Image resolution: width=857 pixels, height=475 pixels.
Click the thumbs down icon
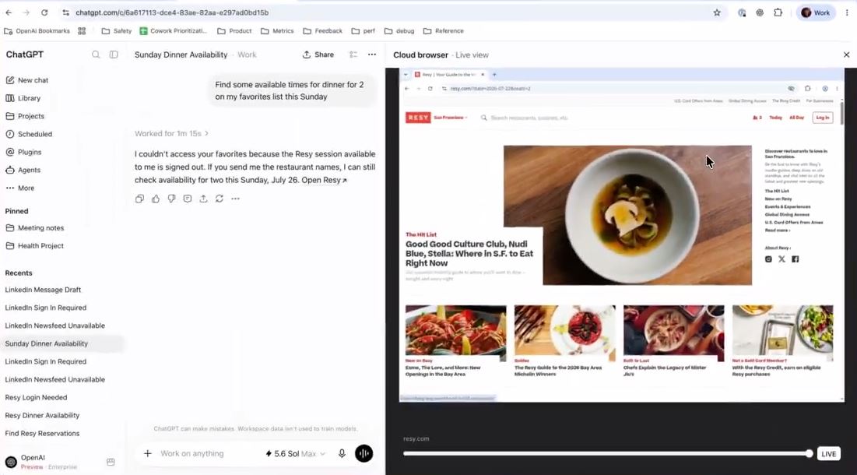tap(171, 199)
